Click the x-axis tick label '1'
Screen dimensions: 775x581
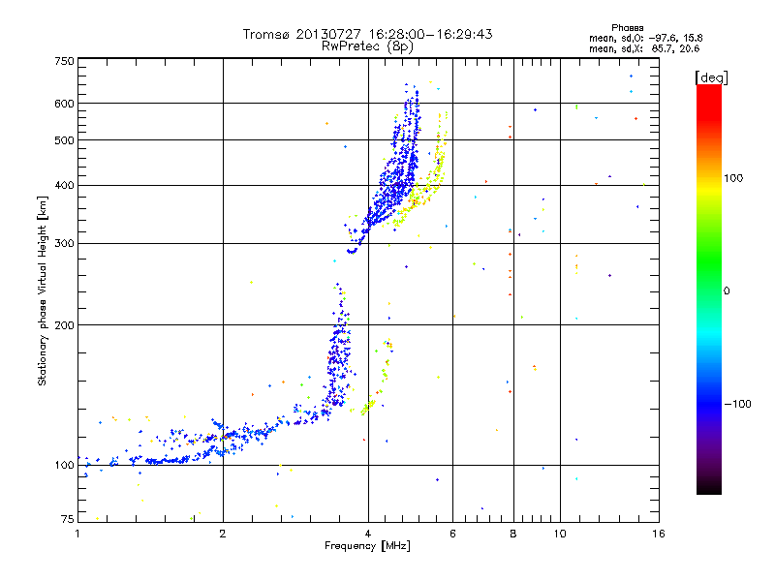click(77, 534)
